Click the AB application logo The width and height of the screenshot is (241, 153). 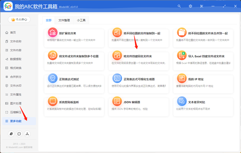[8, 6]
